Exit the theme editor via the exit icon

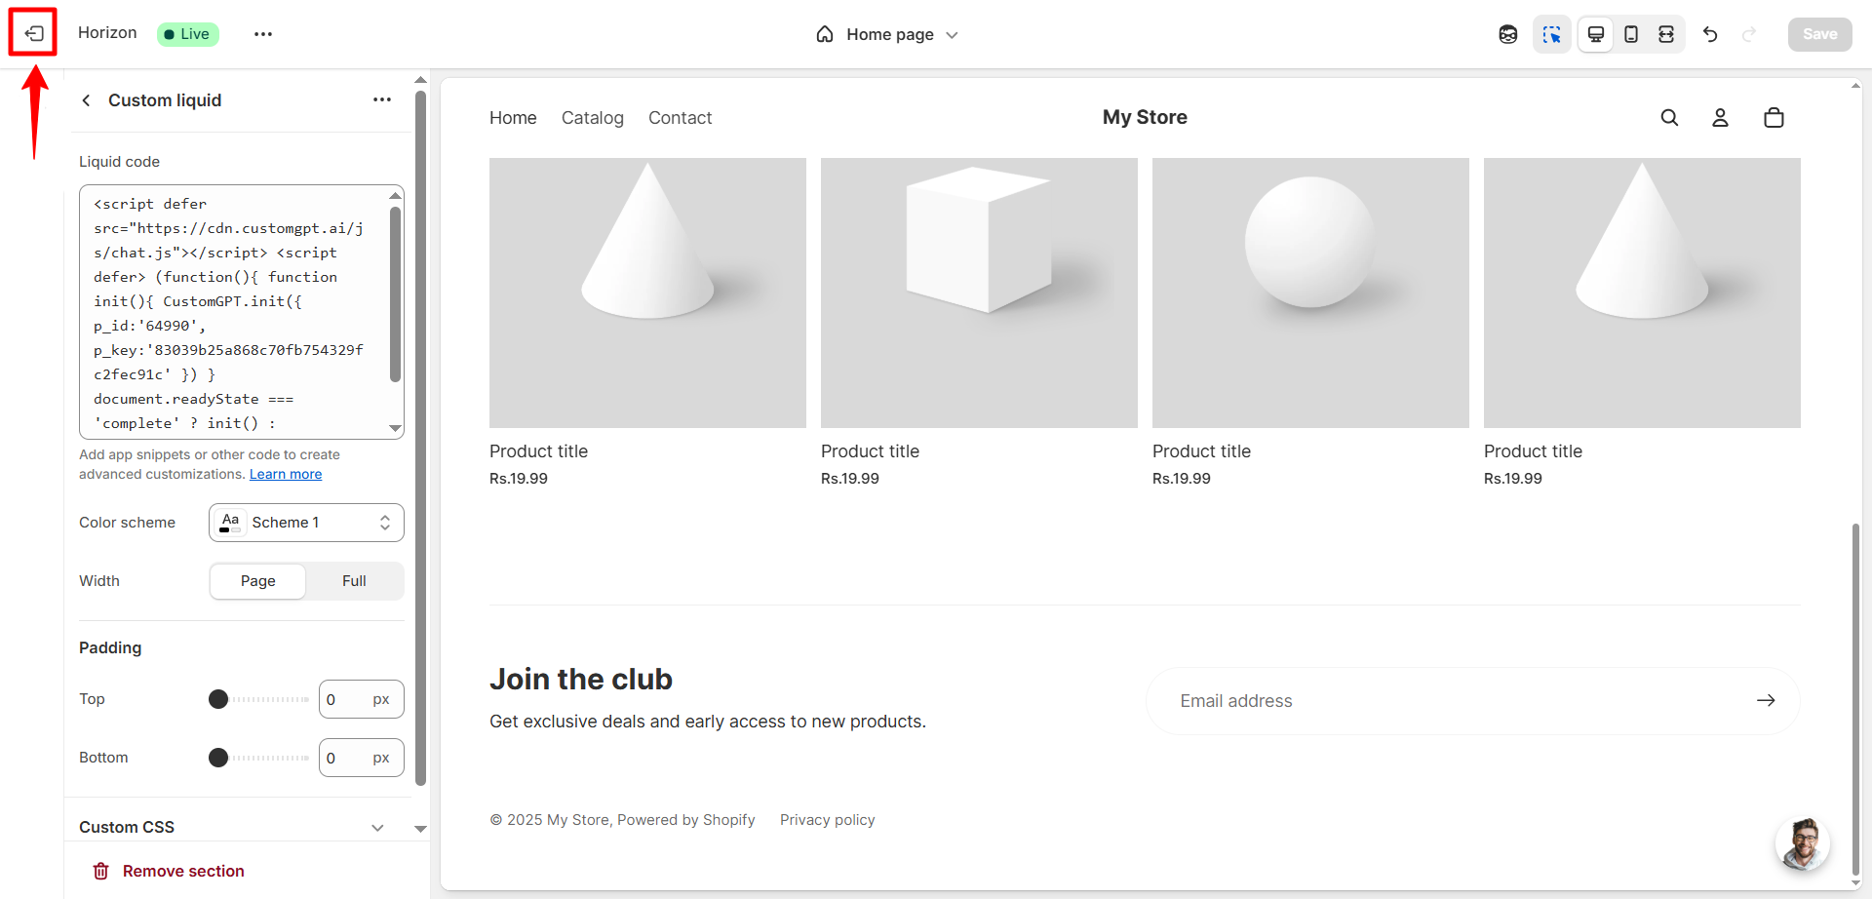click(x=33, y=33)
